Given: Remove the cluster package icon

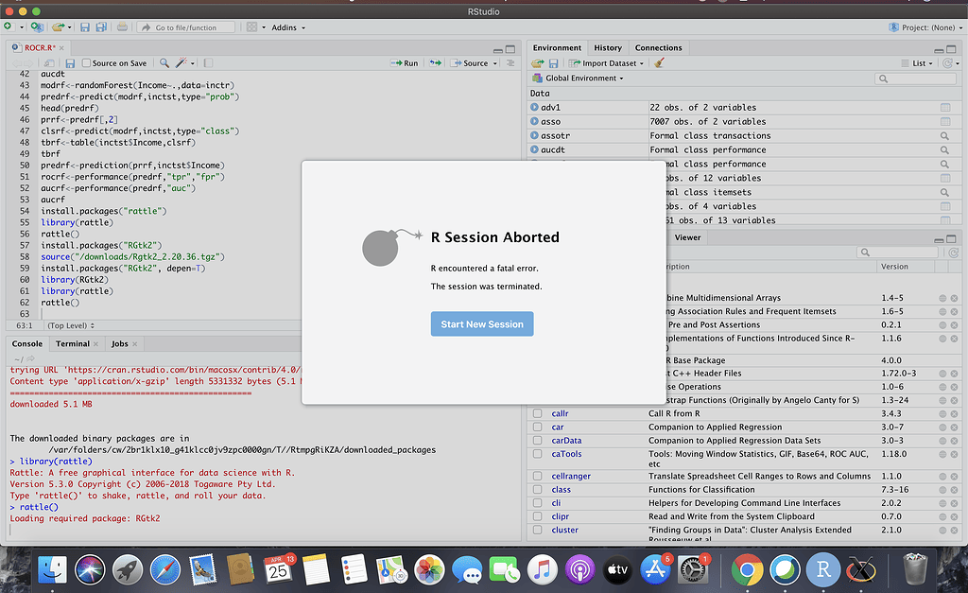Looking at the screenshot, I should (954, 530).
